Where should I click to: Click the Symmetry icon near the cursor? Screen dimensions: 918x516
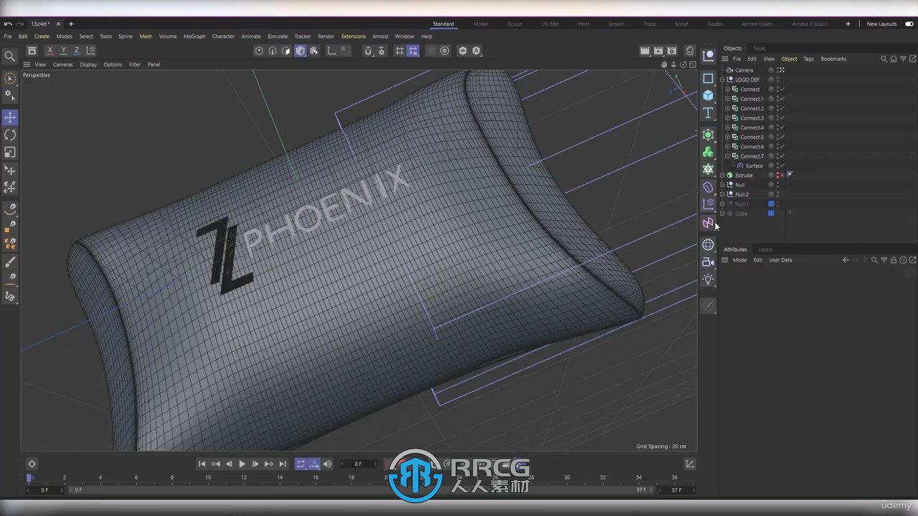708,223
